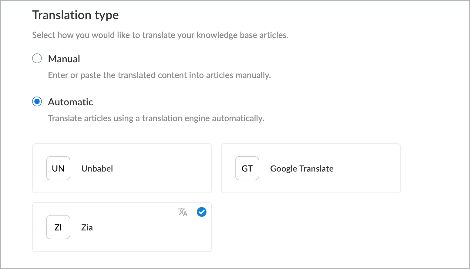Screen dimensions: 470x269
Task: Click the knowledge base articles instruction text
Action: 160,35
